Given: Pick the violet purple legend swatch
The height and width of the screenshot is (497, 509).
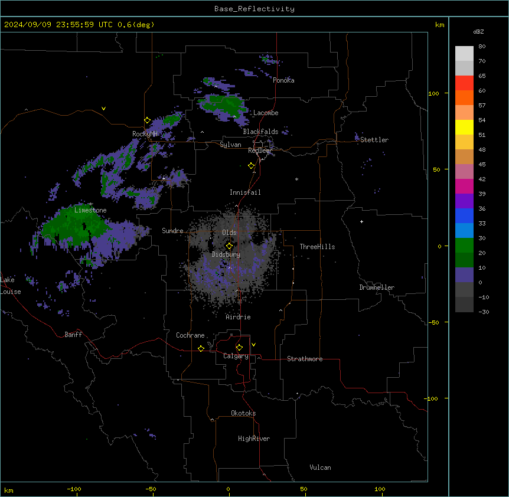Looking at the screenshot, I should (x=464, y=201).
